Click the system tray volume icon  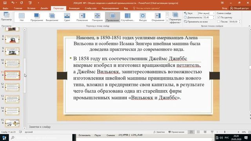(221, 137)
